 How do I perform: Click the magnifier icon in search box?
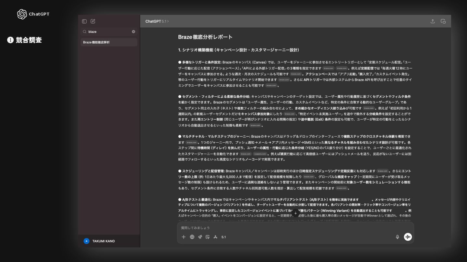[85, 32]
